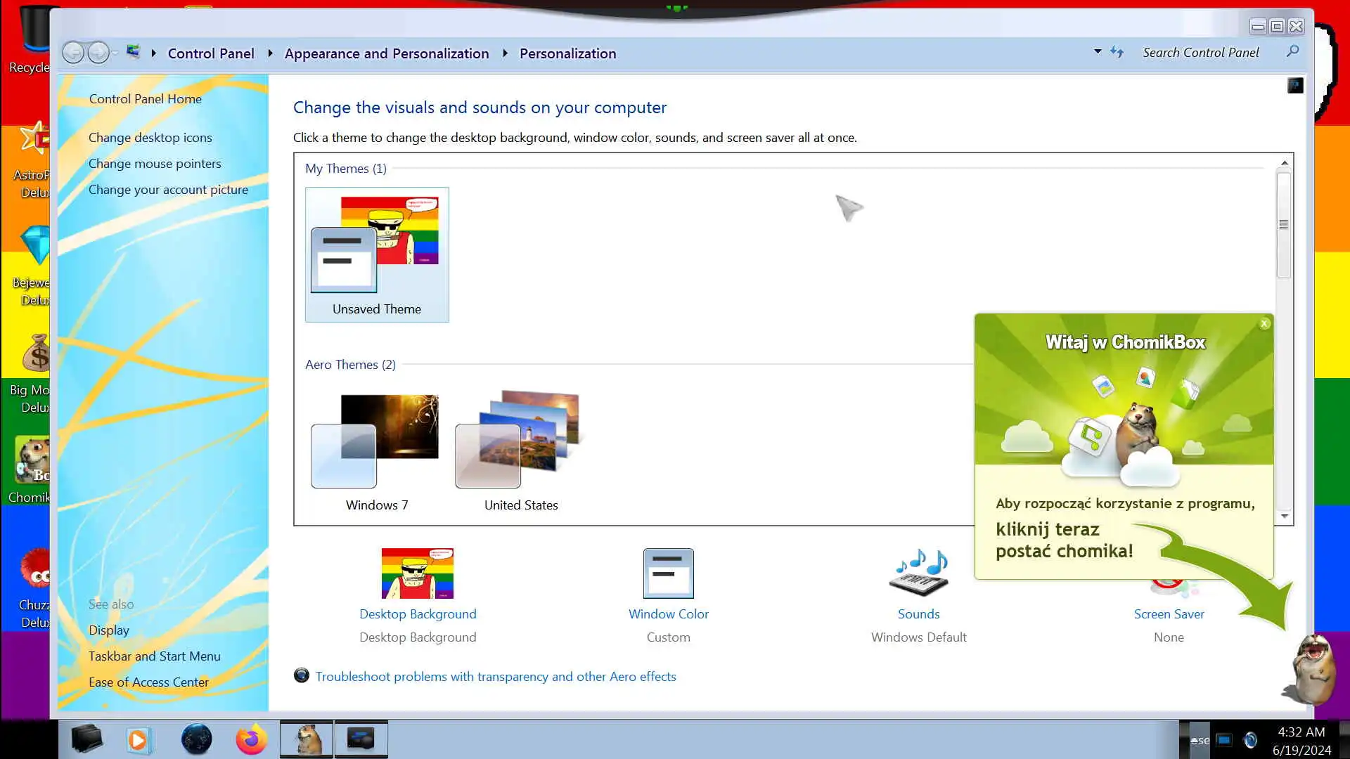1350x759 pixels.
Task: Click the refresh icon beside address bar
Action: (1117, 53)
